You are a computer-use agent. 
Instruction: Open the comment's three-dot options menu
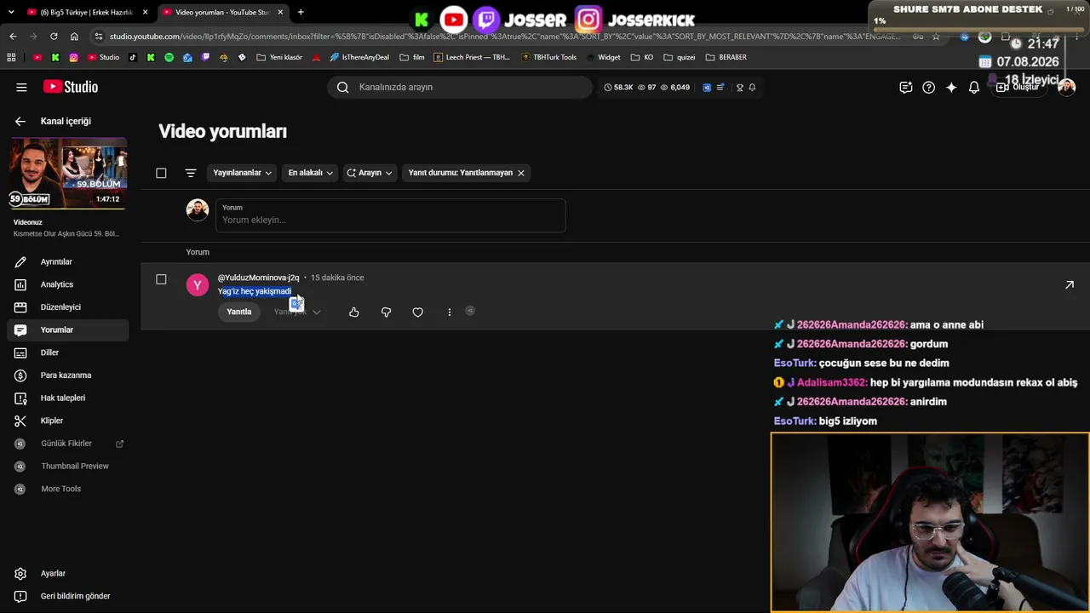(x=450, y=312)
